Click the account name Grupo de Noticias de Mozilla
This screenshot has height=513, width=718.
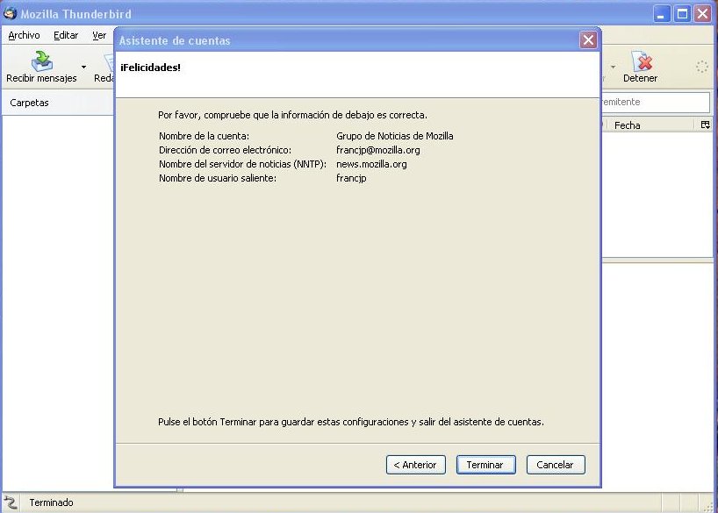395,136
